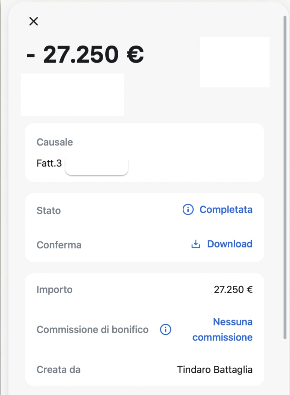Click the Conferma label
Viewport: 290px width, 395px height.
pyautogui.click(x=59, y=245)
